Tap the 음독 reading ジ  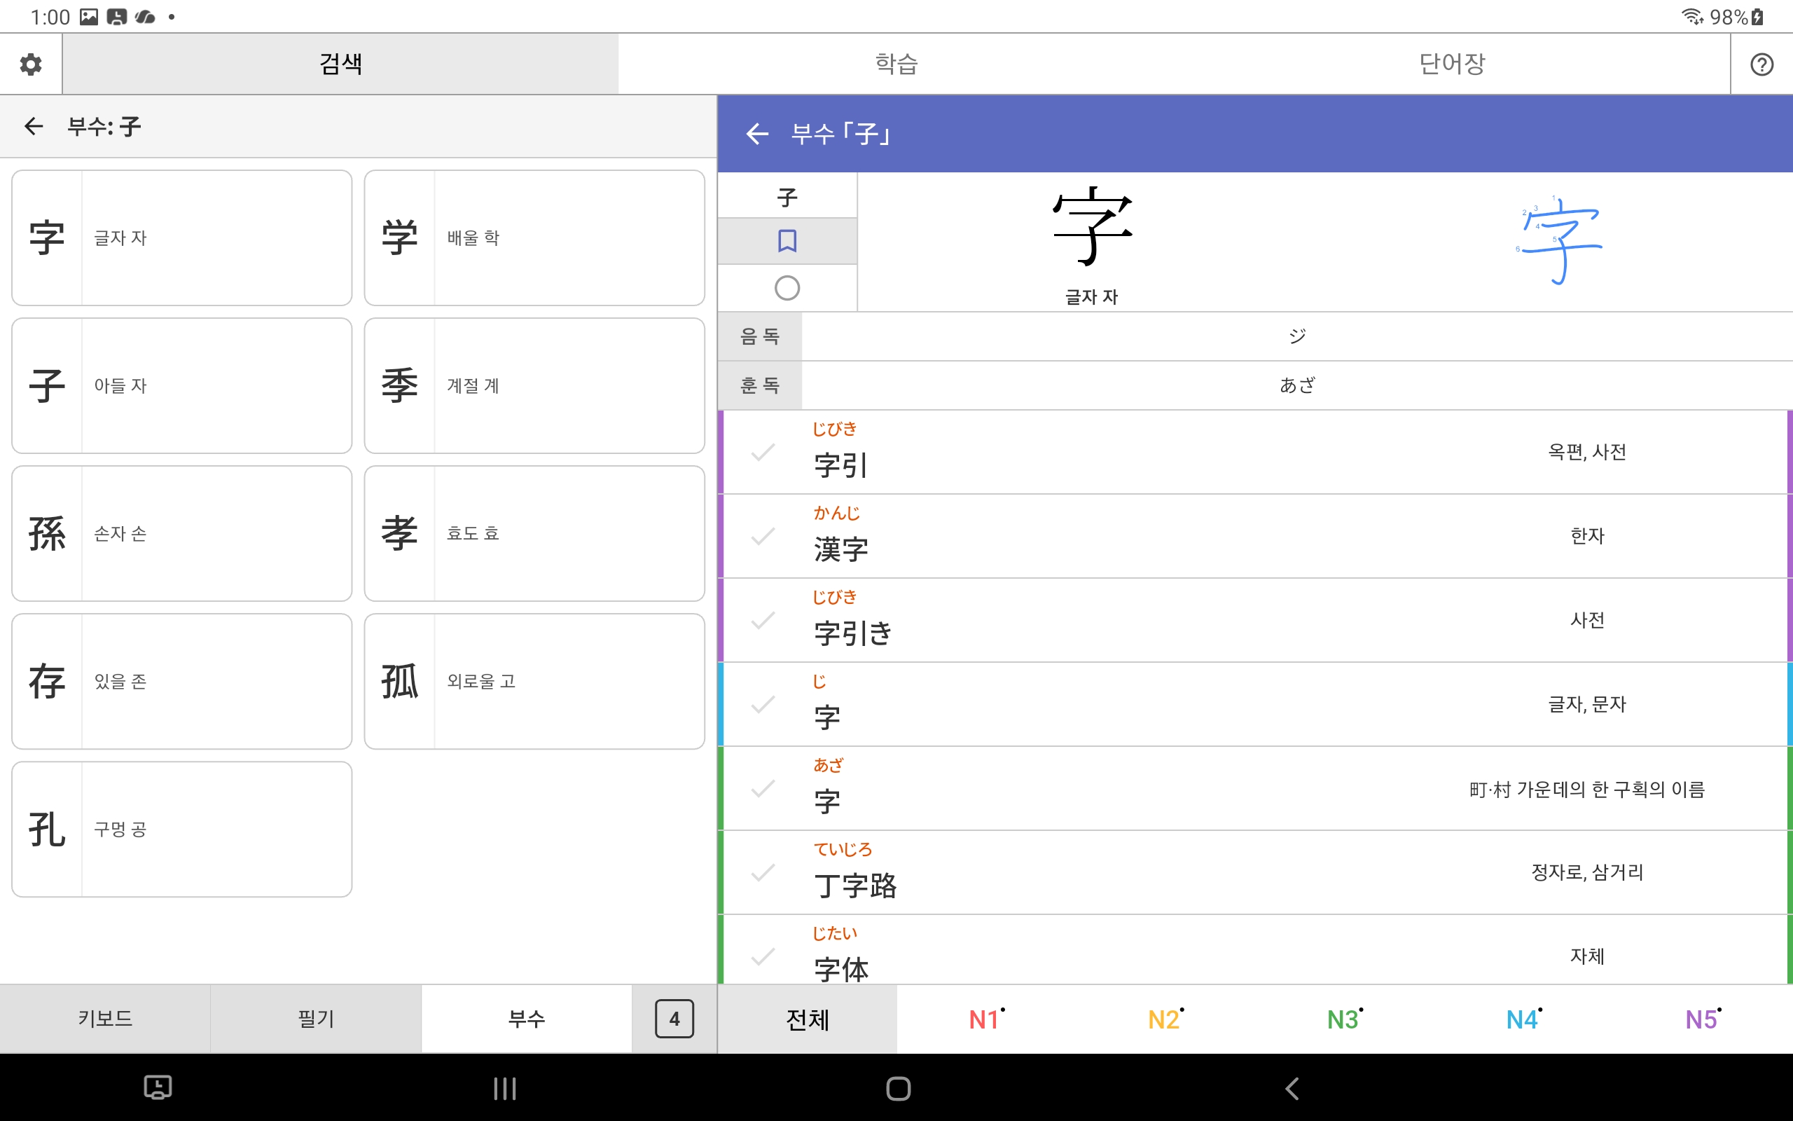[x=1296, y=336]
